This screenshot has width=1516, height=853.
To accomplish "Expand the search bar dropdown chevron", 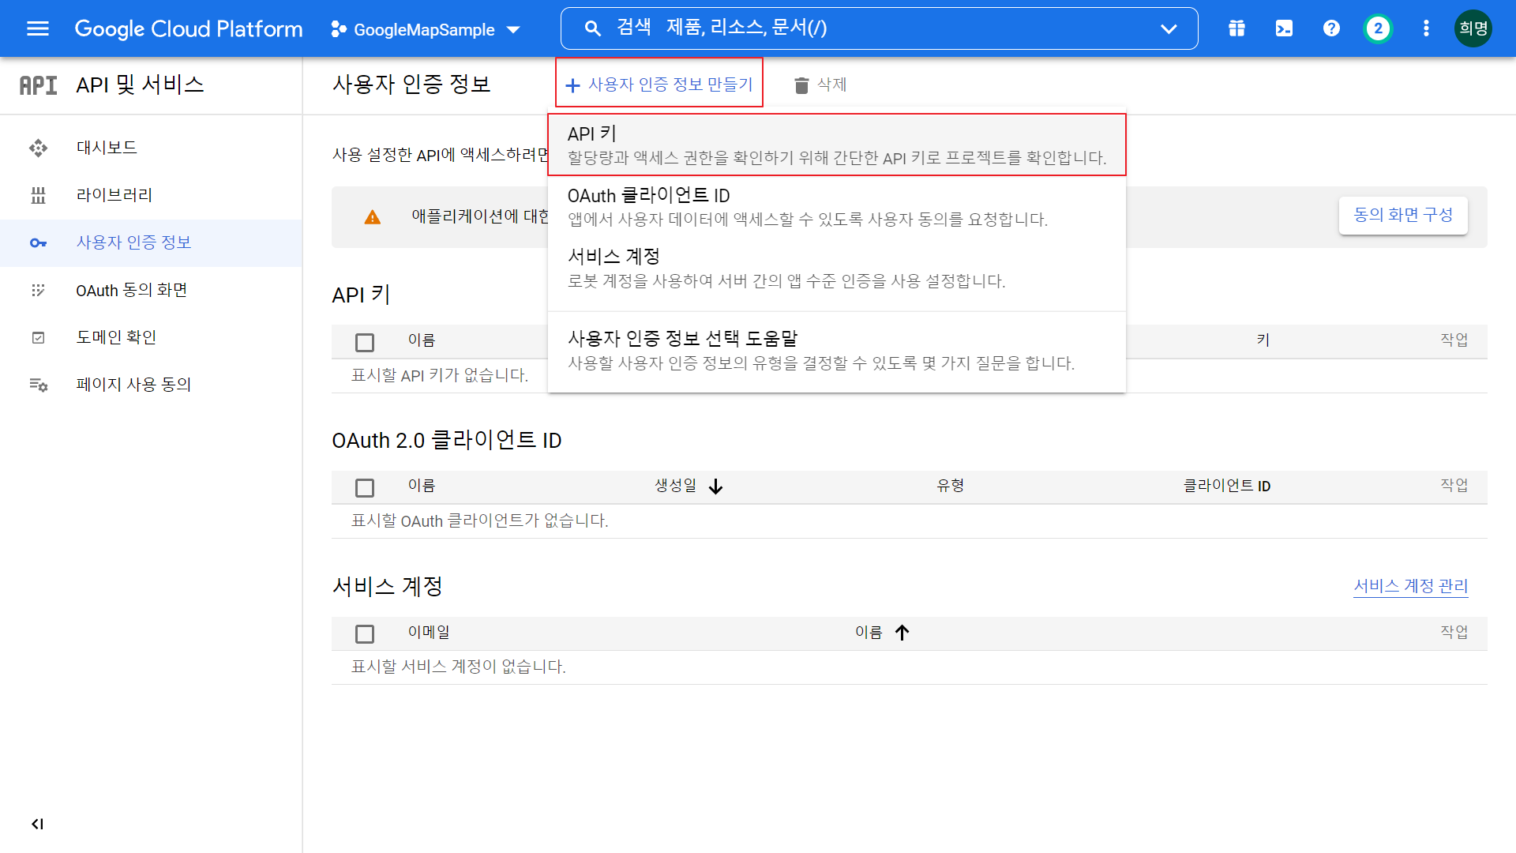I will click(x=1169, y=29).
